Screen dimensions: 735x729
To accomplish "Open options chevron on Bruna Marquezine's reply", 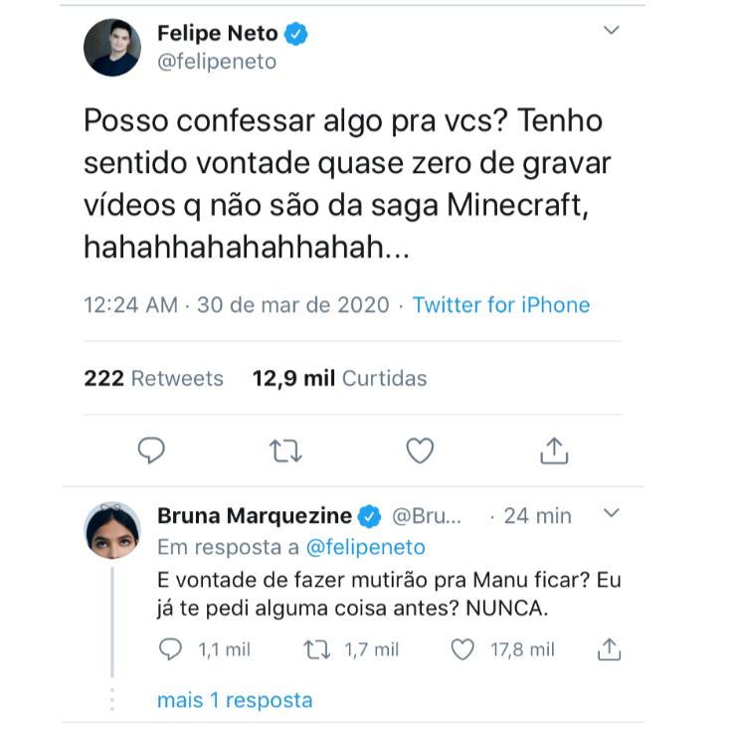I will (612, 514).
